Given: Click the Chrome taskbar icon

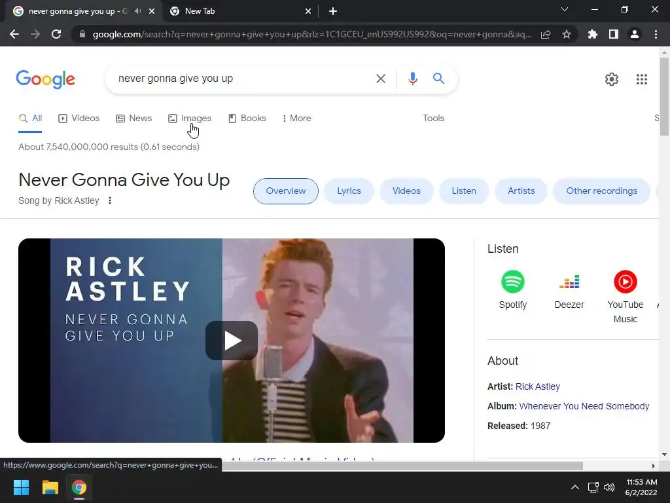Looking at the screenshot, I should [x=79, y=487].
